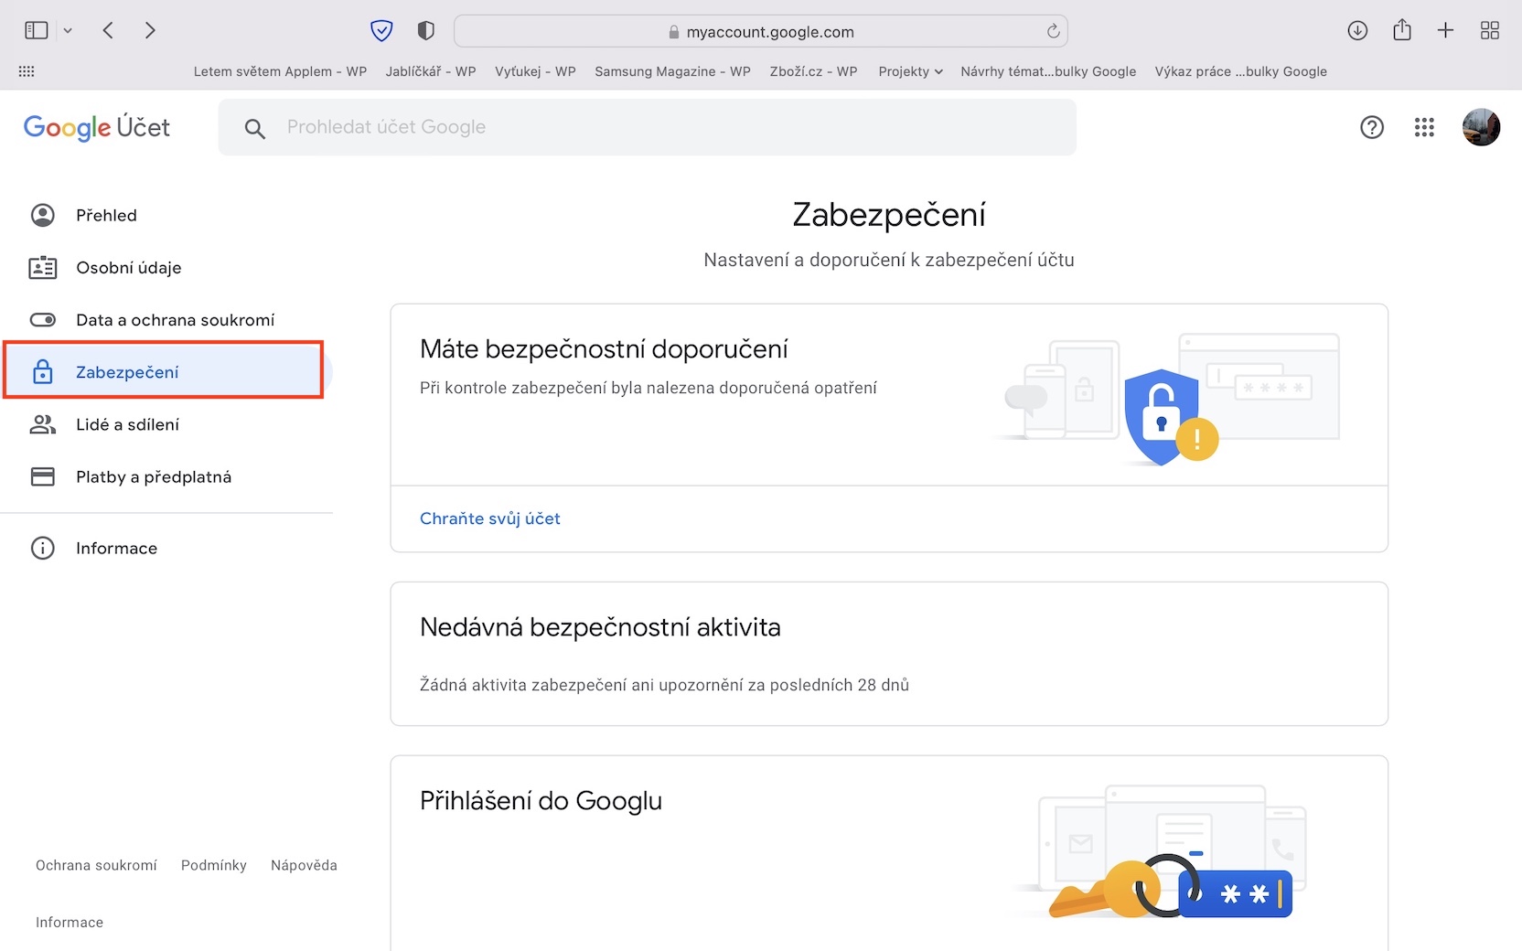Expand the sidebar options chevron

tap(68, 31)
